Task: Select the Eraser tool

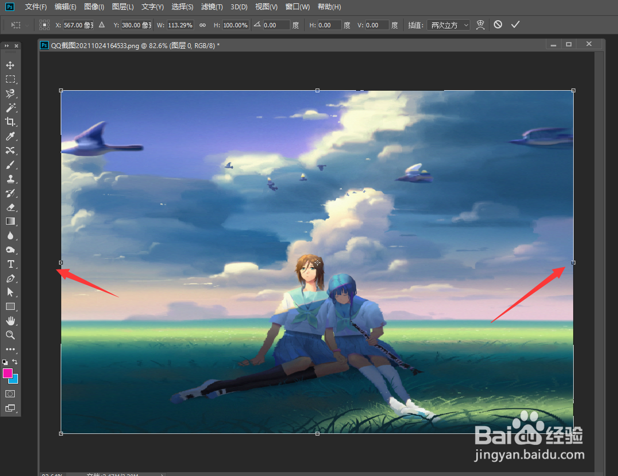Action: click(x=10, y=207)
